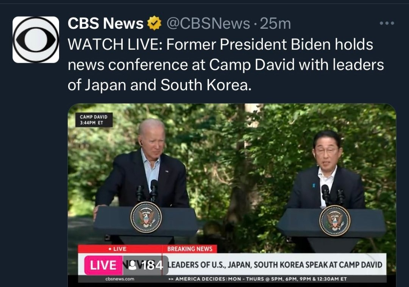The height and width of the screenshot is (287, 409).
Task: Click the @CBSNews handle
Action: click(x=208, y=23)
